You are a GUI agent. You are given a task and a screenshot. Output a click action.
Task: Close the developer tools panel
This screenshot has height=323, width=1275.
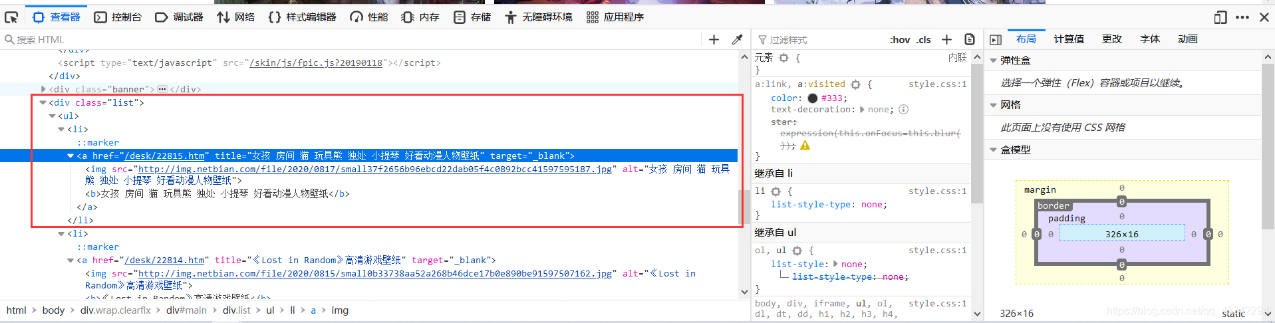pos(1264,17)
